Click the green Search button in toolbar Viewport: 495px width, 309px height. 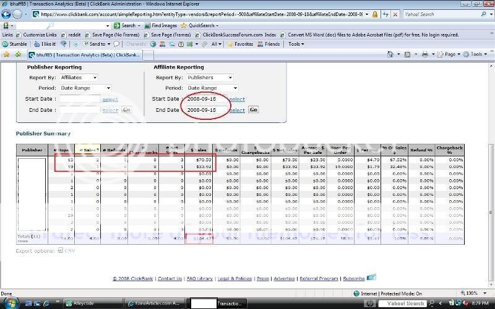click(x=125, y=25)
